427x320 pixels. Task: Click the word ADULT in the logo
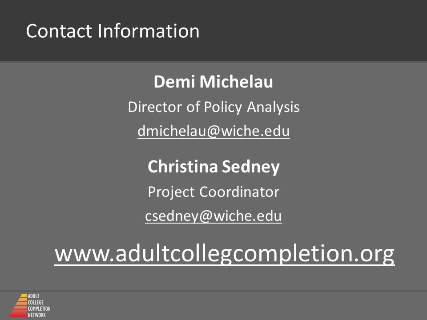tap(33, 296)
